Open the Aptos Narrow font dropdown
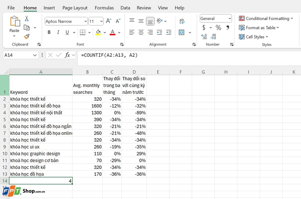 (x=86, y=21)
